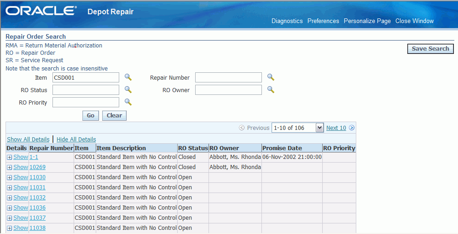Viewport: 458px width, 234px height.
Task: Click the Show link for repair 11031
Action: [21, 187]
